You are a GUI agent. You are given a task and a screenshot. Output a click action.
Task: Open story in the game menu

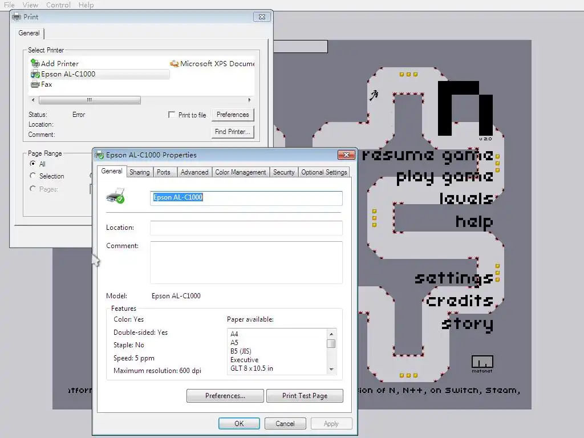click(x=468, y=324)
